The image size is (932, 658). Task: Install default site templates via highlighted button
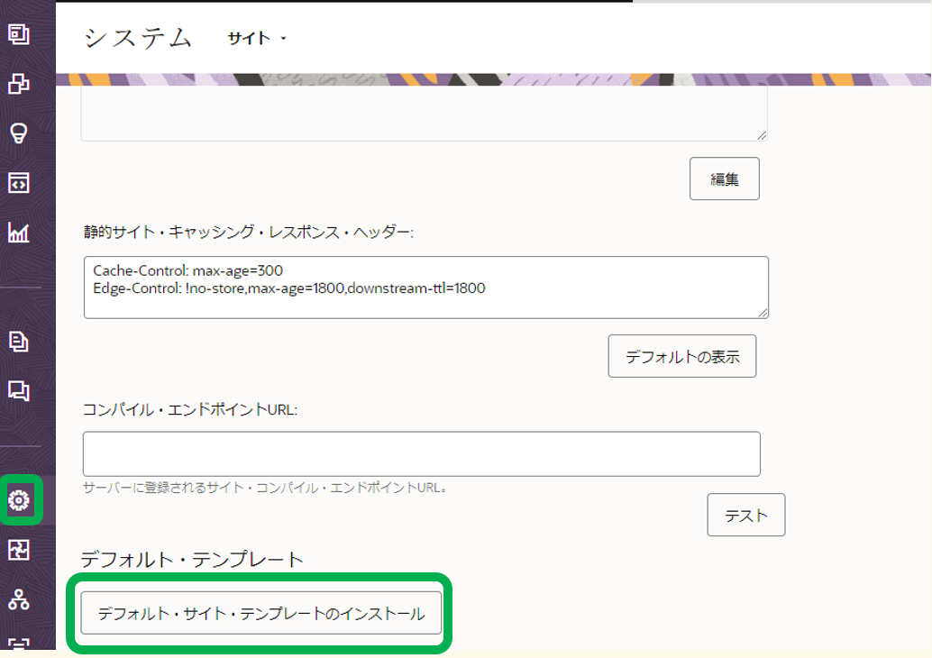pos(260,613)
